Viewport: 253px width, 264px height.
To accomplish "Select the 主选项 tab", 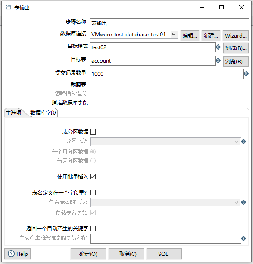I will pyautogui.click(x=13, y=113).
